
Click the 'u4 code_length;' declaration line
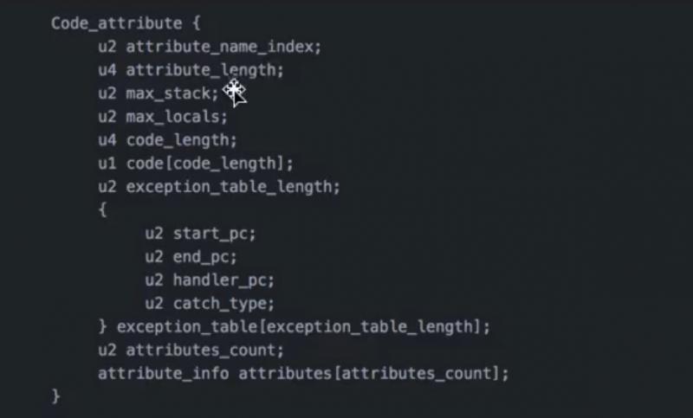(x=167, y=140)
